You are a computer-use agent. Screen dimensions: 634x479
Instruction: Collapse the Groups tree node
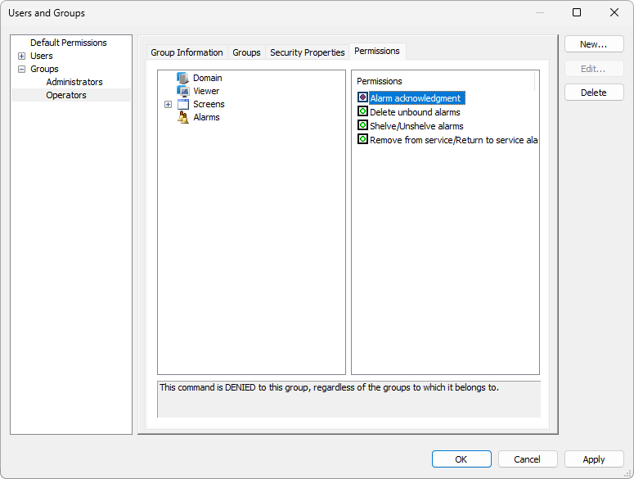coord(21,69)
